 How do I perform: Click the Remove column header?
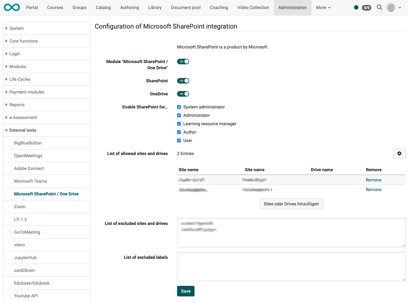point(374,170)
